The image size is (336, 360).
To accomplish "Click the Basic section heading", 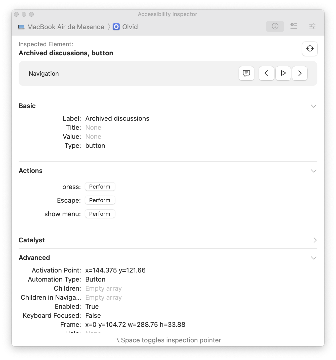I will pyautogui.click(x=27, y=106).
